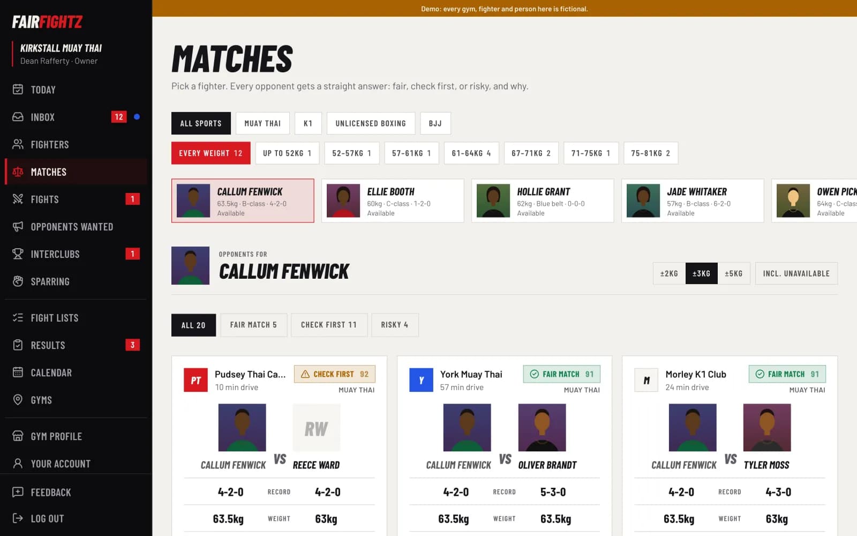This screenshot has width=857, height=536.
Task: Open Inbox tray icon
Action: (18, 117)
